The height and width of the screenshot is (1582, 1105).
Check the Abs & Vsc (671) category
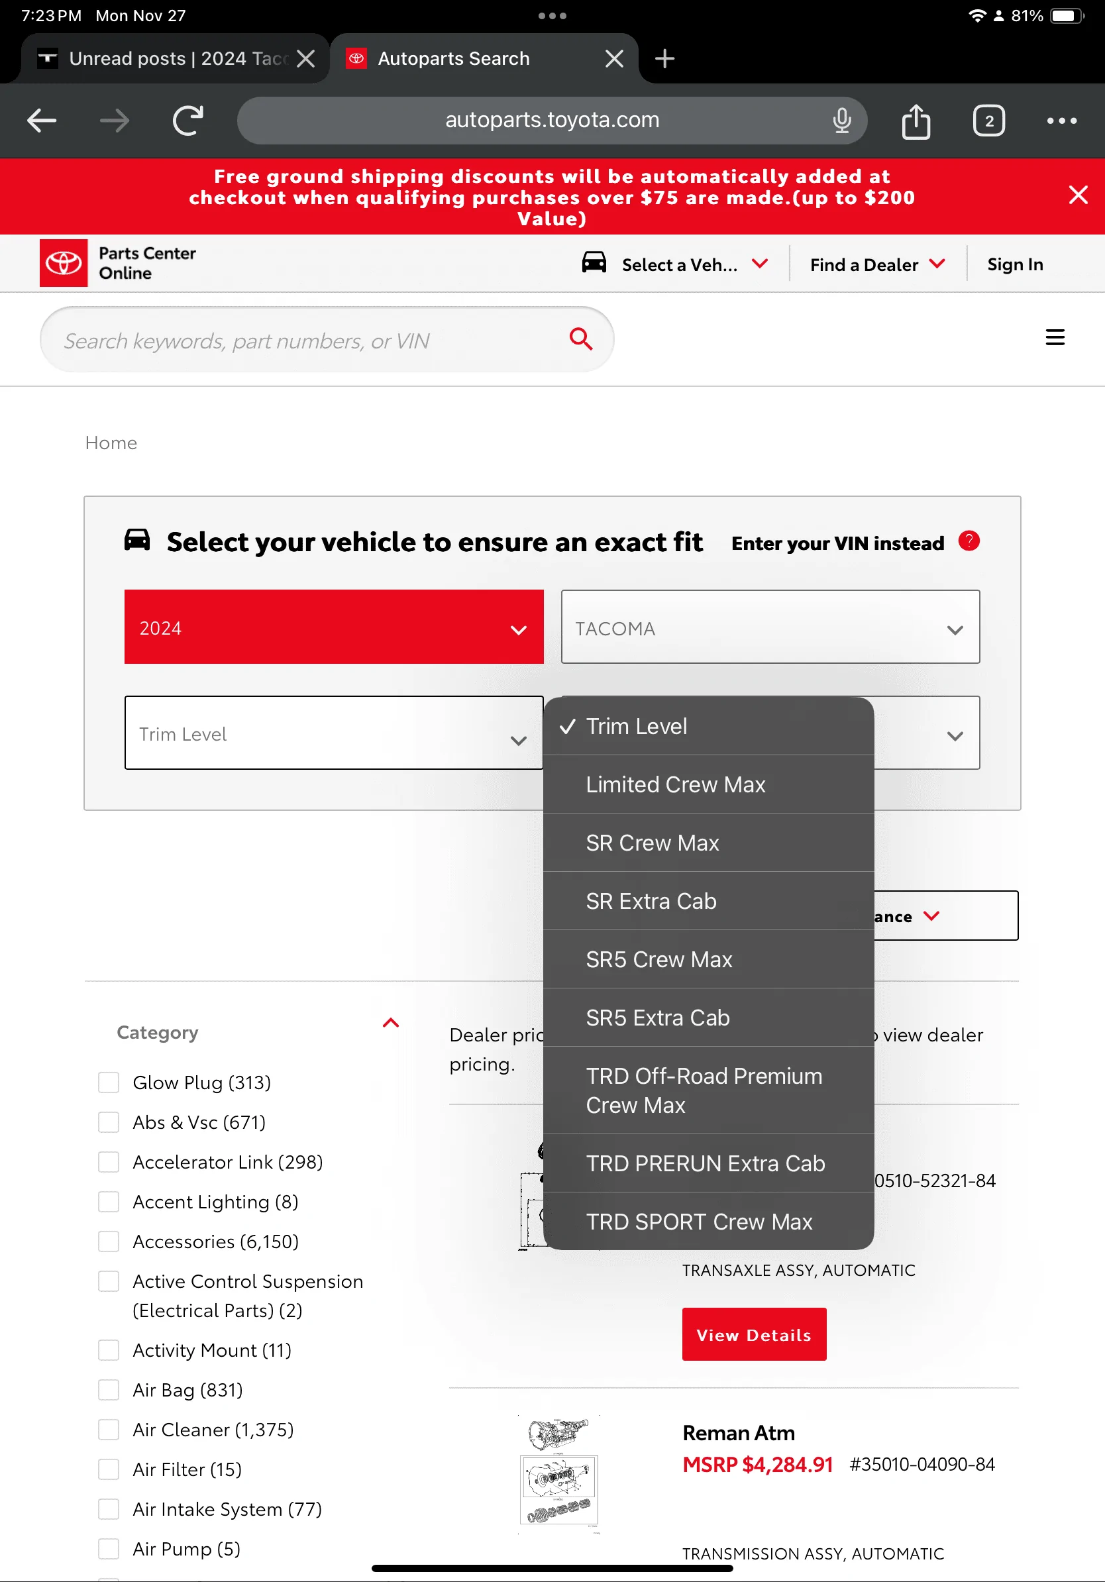click(109, 1122)
